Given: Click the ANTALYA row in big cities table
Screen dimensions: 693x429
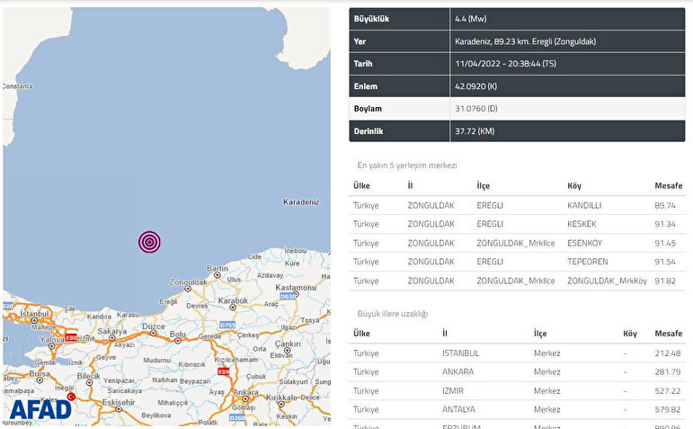Looking at the screenshot, I should click(x=517, y=409).
